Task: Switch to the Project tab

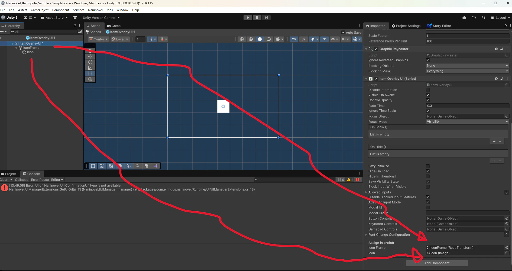Action: point(9,174)
